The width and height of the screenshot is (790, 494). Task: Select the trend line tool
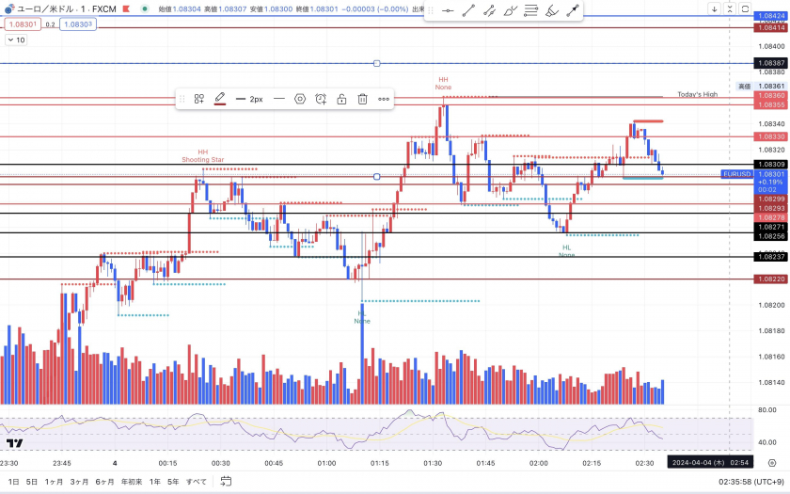468,11
